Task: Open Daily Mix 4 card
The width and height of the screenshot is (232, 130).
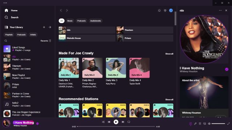Action: (x=140, y=71)
